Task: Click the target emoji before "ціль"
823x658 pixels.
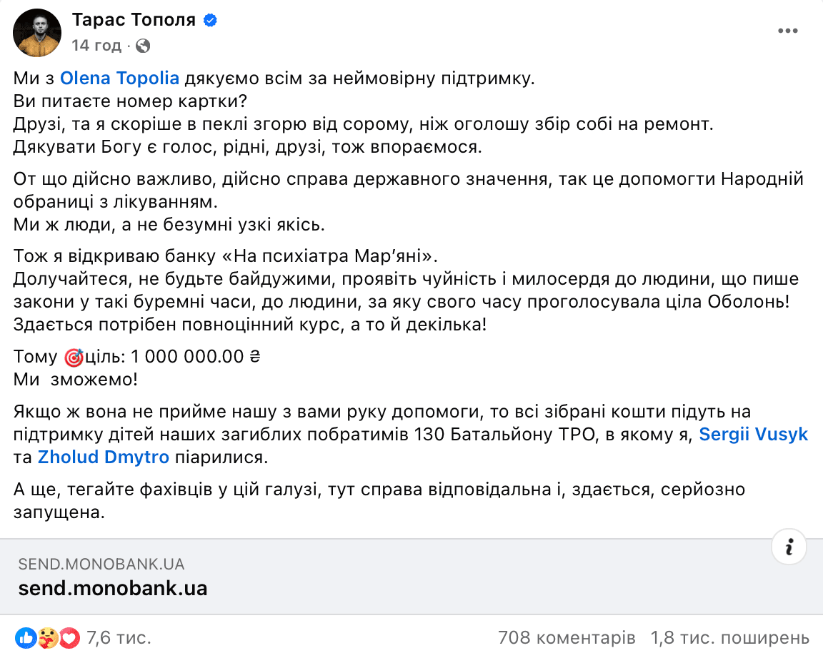Action: coord(74,358)
